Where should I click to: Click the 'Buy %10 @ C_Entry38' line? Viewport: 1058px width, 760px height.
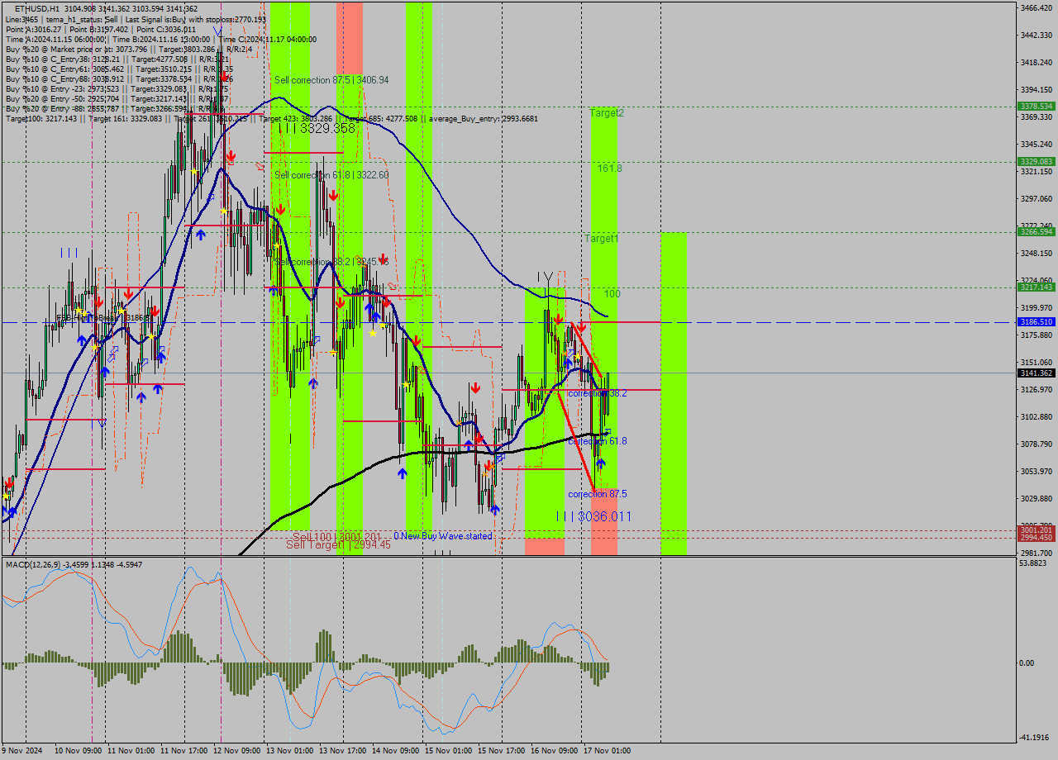[117, 59]
